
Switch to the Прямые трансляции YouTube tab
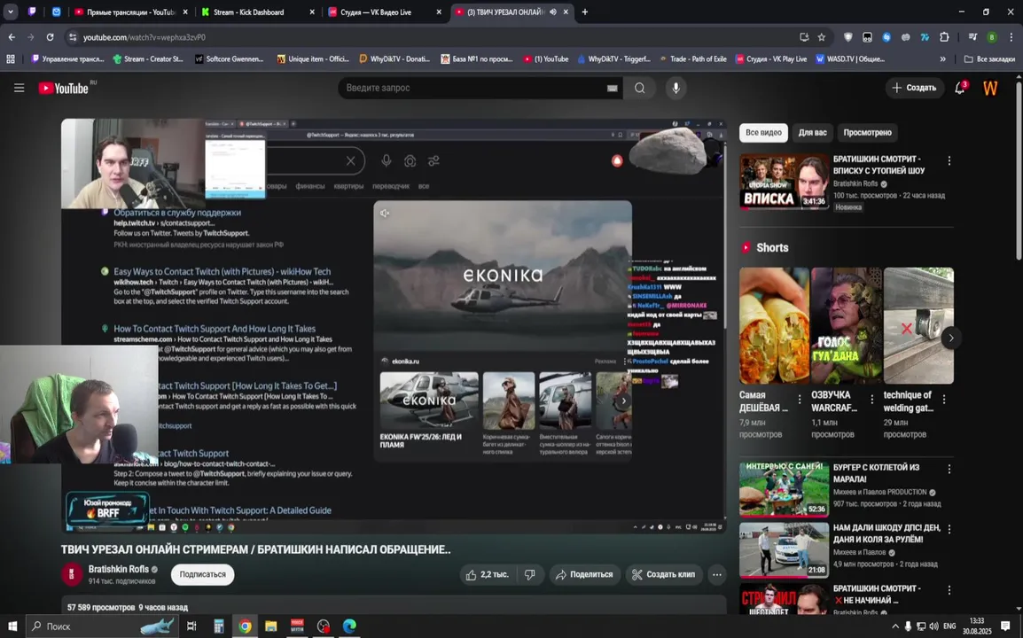(x=129, y=12)
